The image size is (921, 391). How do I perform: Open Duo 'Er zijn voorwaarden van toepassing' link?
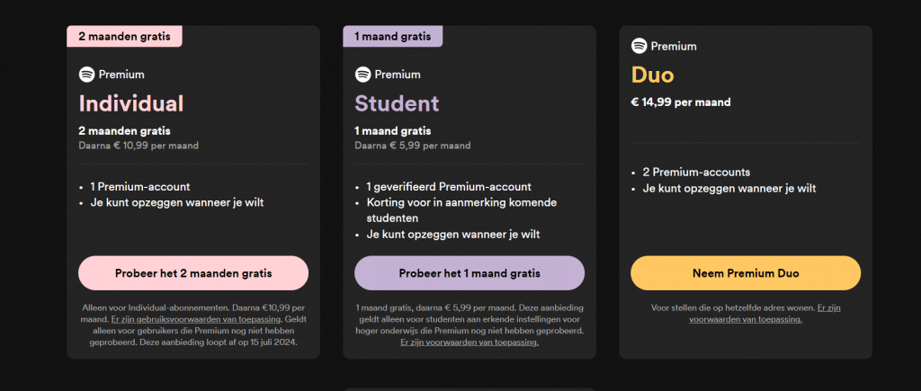[765, 314]
